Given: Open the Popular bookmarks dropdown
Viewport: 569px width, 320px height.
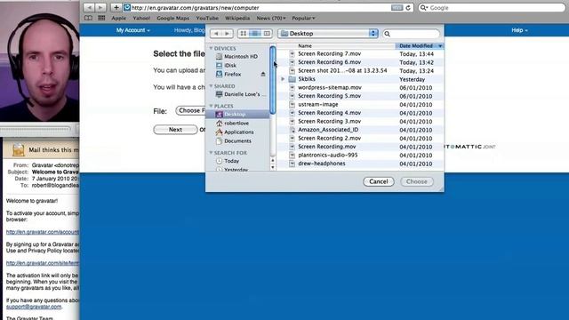Looking at the screenshot, I should click(x=303, y=18).
